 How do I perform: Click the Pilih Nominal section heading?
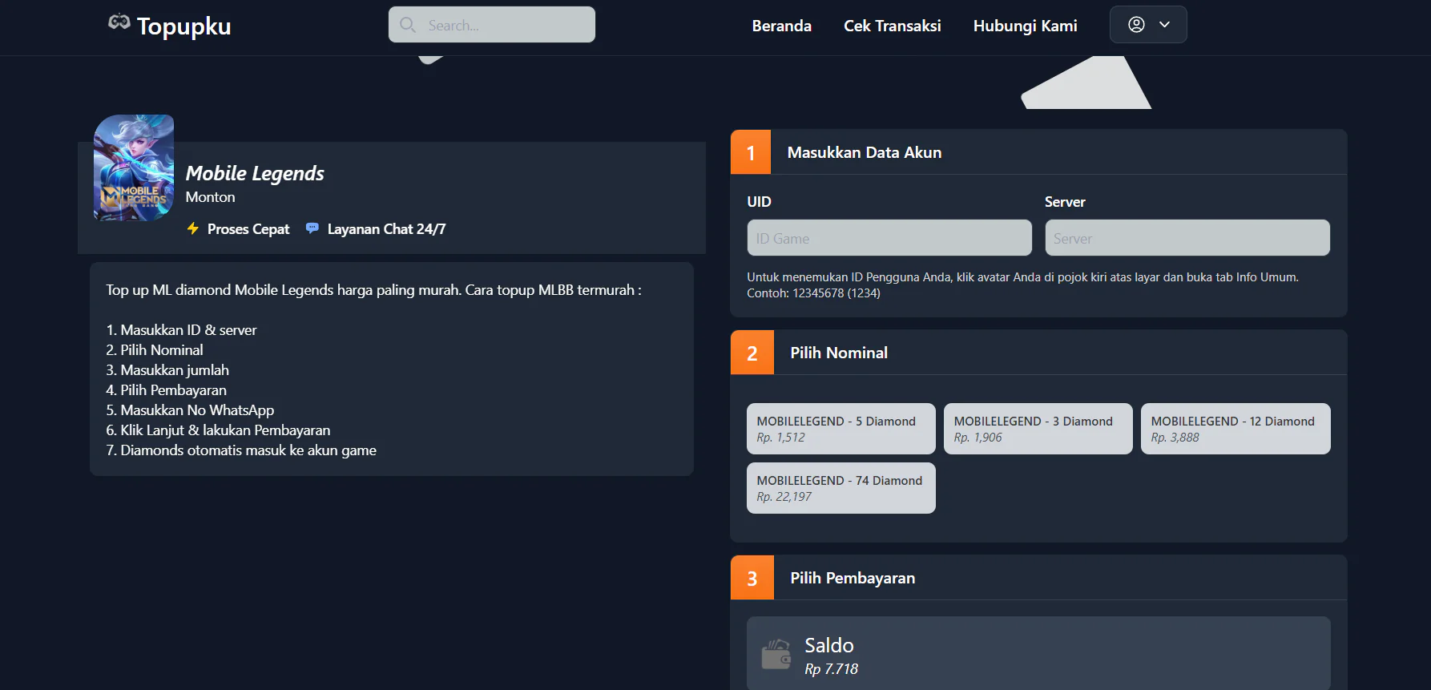(839, 353)
